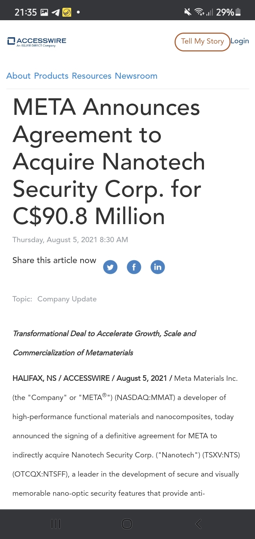This screenshot has height=539, width=255.
Task: Click the ACCESSWIRE logo
Action: click(37, 41)
